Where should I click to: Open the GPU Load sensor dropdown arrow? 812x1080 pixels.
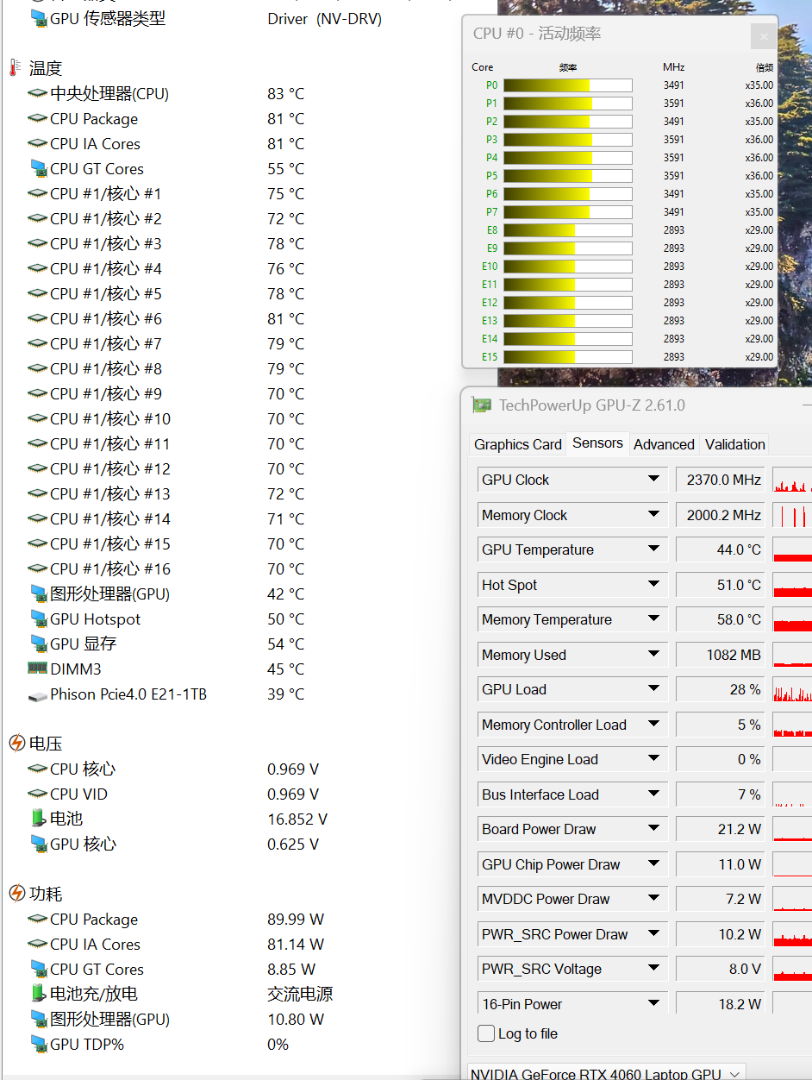654,689
